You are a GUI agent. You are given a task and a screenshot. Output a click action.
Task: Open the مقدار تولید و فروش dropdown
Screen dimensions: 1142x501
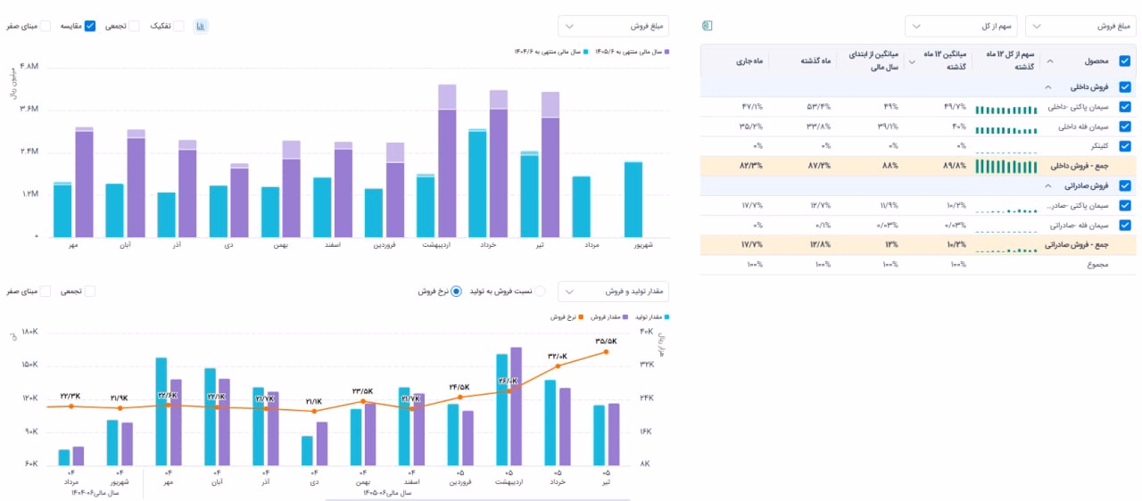coord(613,292)
